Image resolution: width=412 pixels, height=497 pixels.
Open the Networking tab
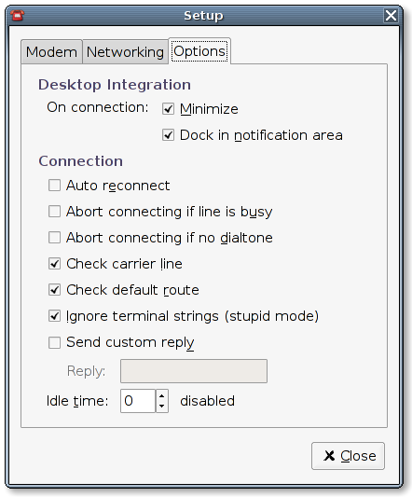(125, 52)
